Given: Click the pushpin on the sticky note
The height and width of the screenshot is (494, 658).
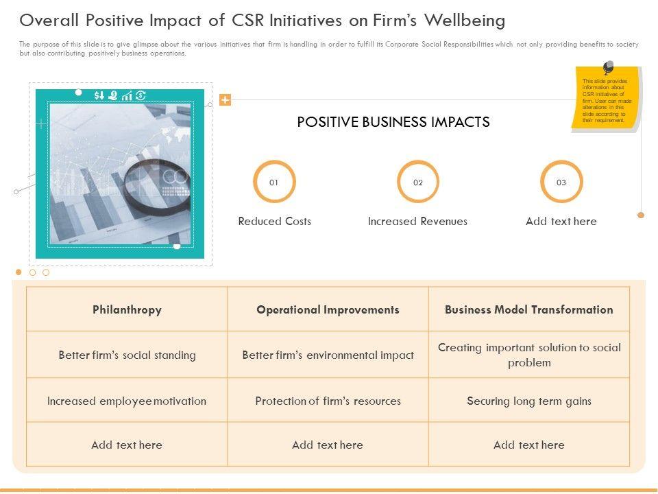Looking at the screenshot, I should tap(607, 67).
